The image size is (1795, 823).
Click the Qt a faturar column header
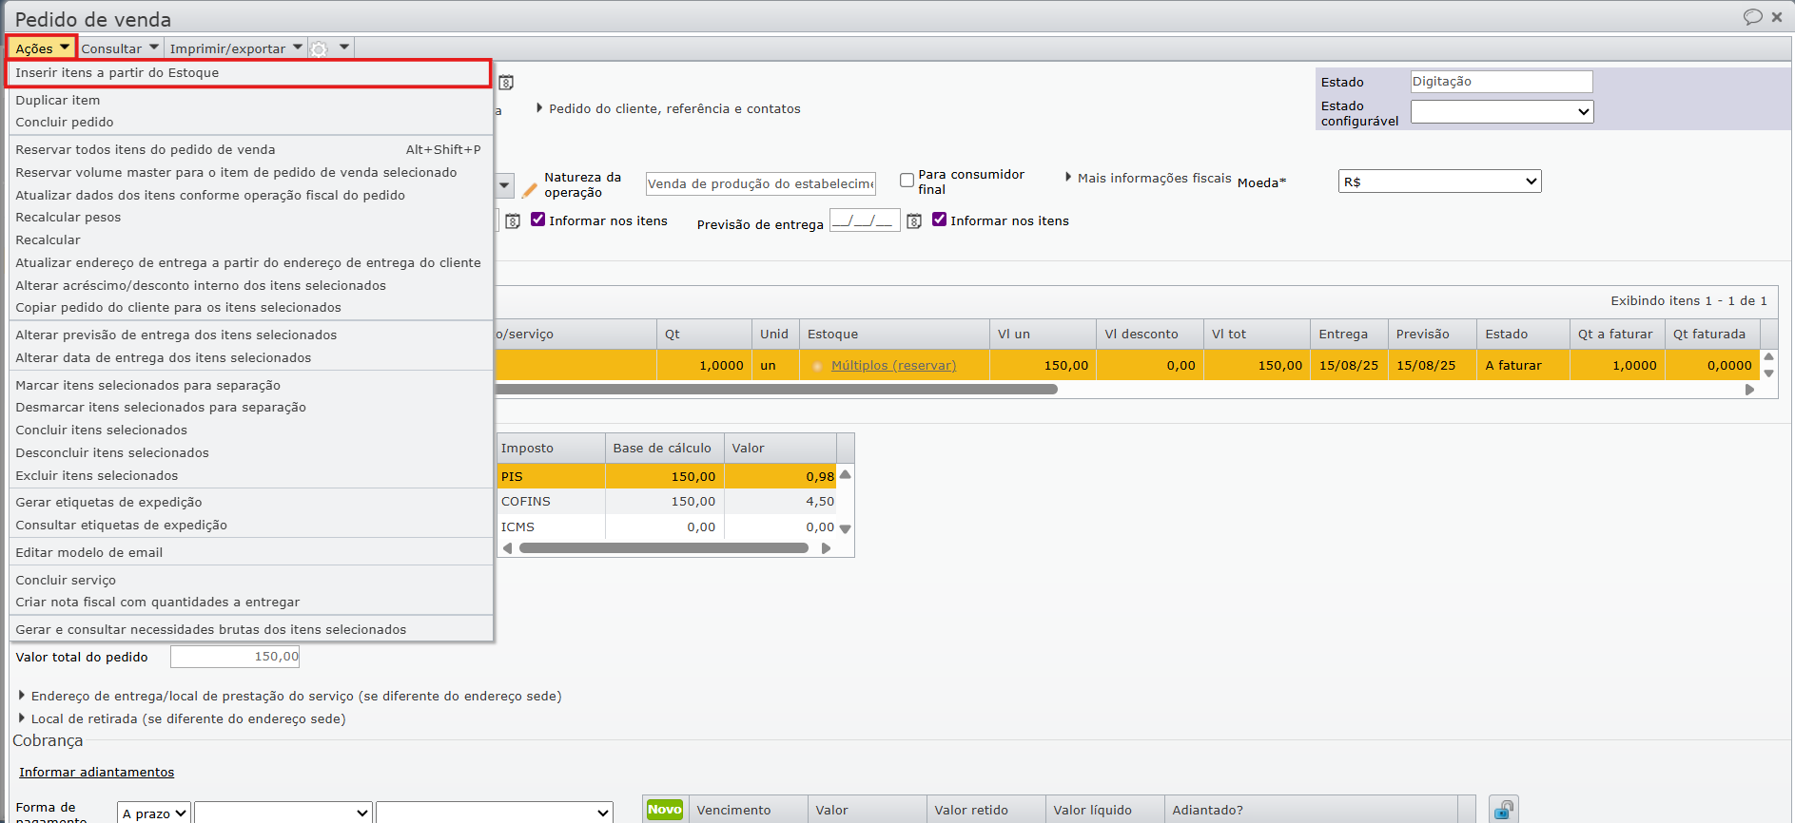[1617, 335]
